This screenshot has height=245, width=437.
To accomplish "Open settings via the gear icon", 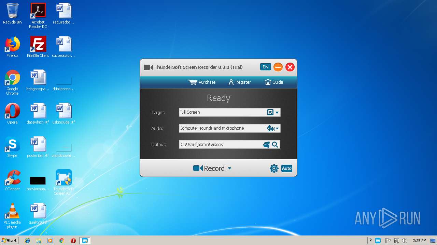I will [274, 168].
